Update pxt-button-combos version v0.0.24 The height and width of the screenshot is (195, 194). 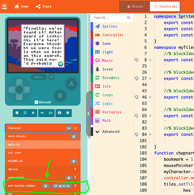62,186
